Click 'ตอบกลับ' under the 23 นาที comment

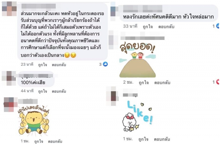pyautogui.click(x=59, y=65)
